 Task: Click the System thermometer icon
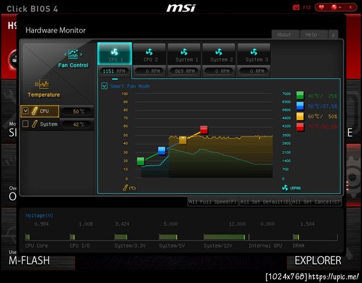(x=34, y=124)
